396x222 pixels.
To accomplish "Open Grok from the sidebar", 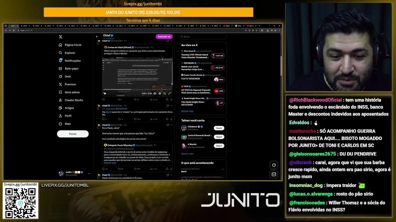I will (x=65, y=76).
